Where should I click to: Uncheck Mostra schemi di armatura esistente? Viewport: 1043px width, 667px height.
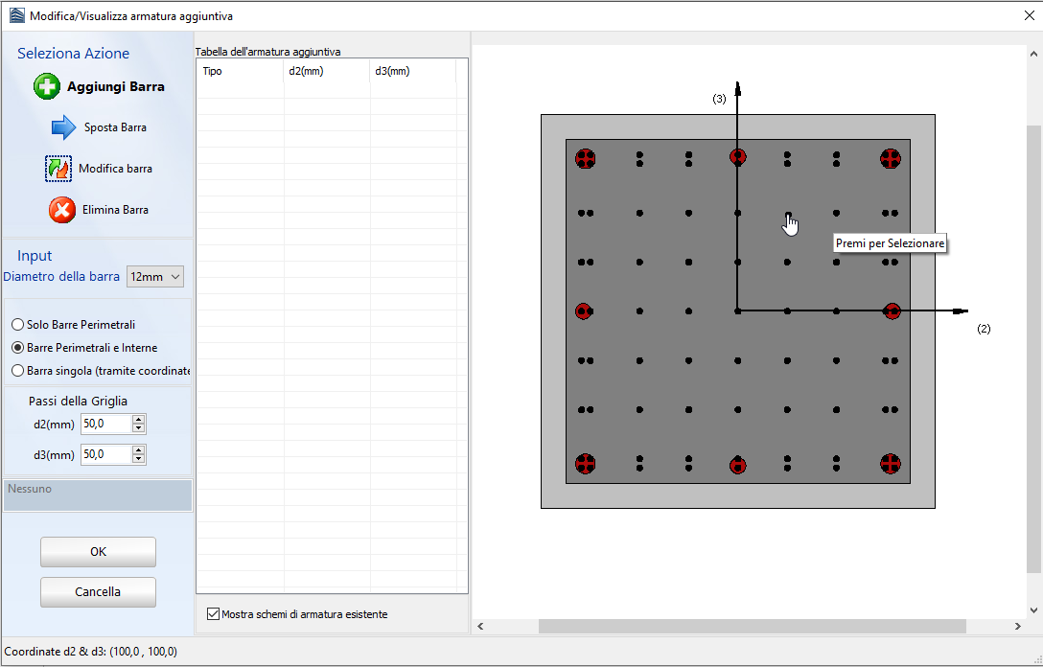coord(214,614)
